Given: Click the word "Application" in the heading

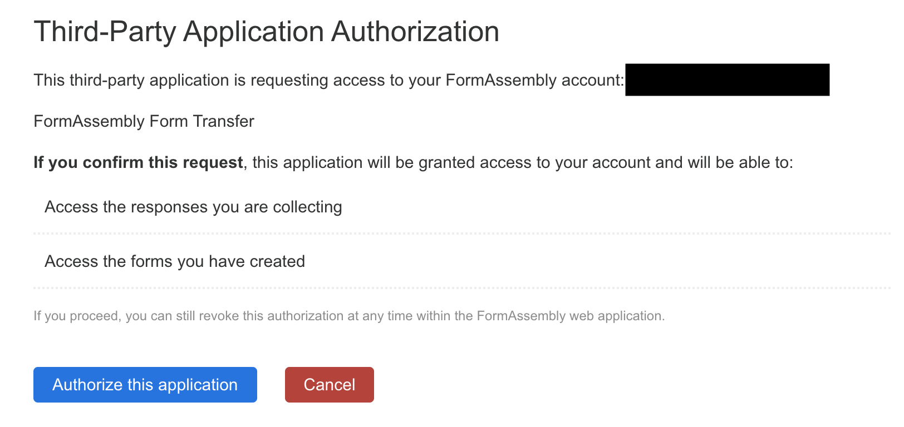Looking at the screenshot, I should coord(254,32).
